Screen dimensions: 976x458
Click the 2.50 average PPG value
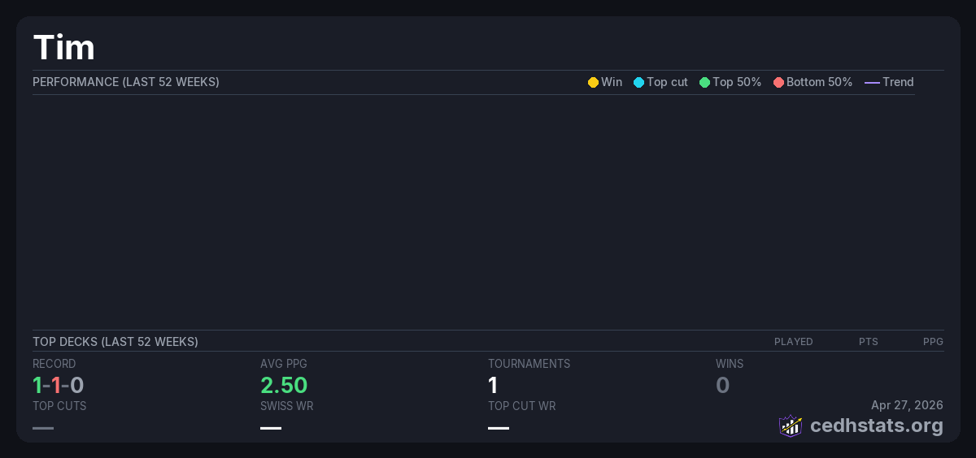tap(284, 385)
